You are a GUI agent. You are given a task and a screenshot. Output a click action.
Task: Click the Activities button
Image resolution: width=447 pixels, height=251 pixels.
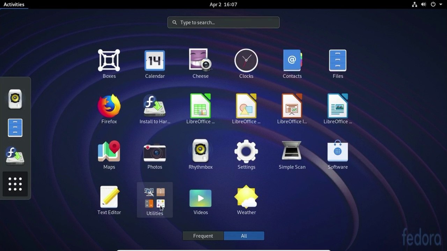click(14, 5)
